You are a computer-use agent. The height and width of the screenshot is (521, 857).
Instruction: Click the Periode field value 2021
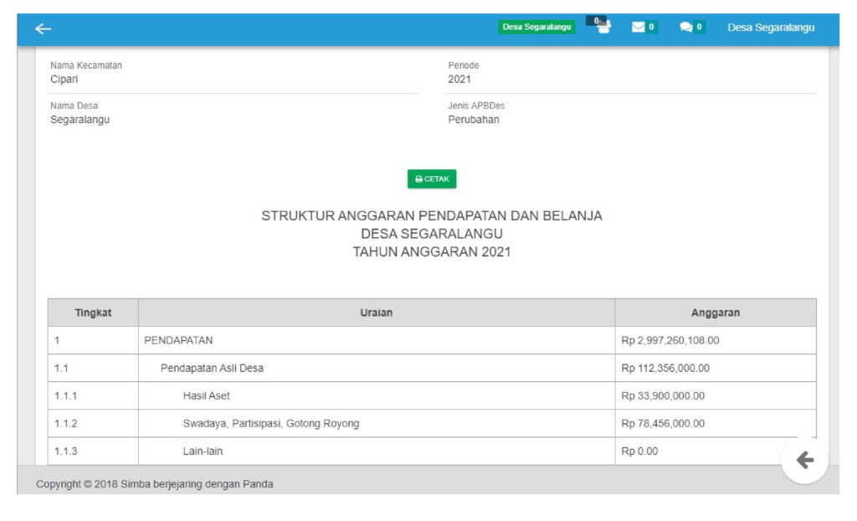coord(459,80)
